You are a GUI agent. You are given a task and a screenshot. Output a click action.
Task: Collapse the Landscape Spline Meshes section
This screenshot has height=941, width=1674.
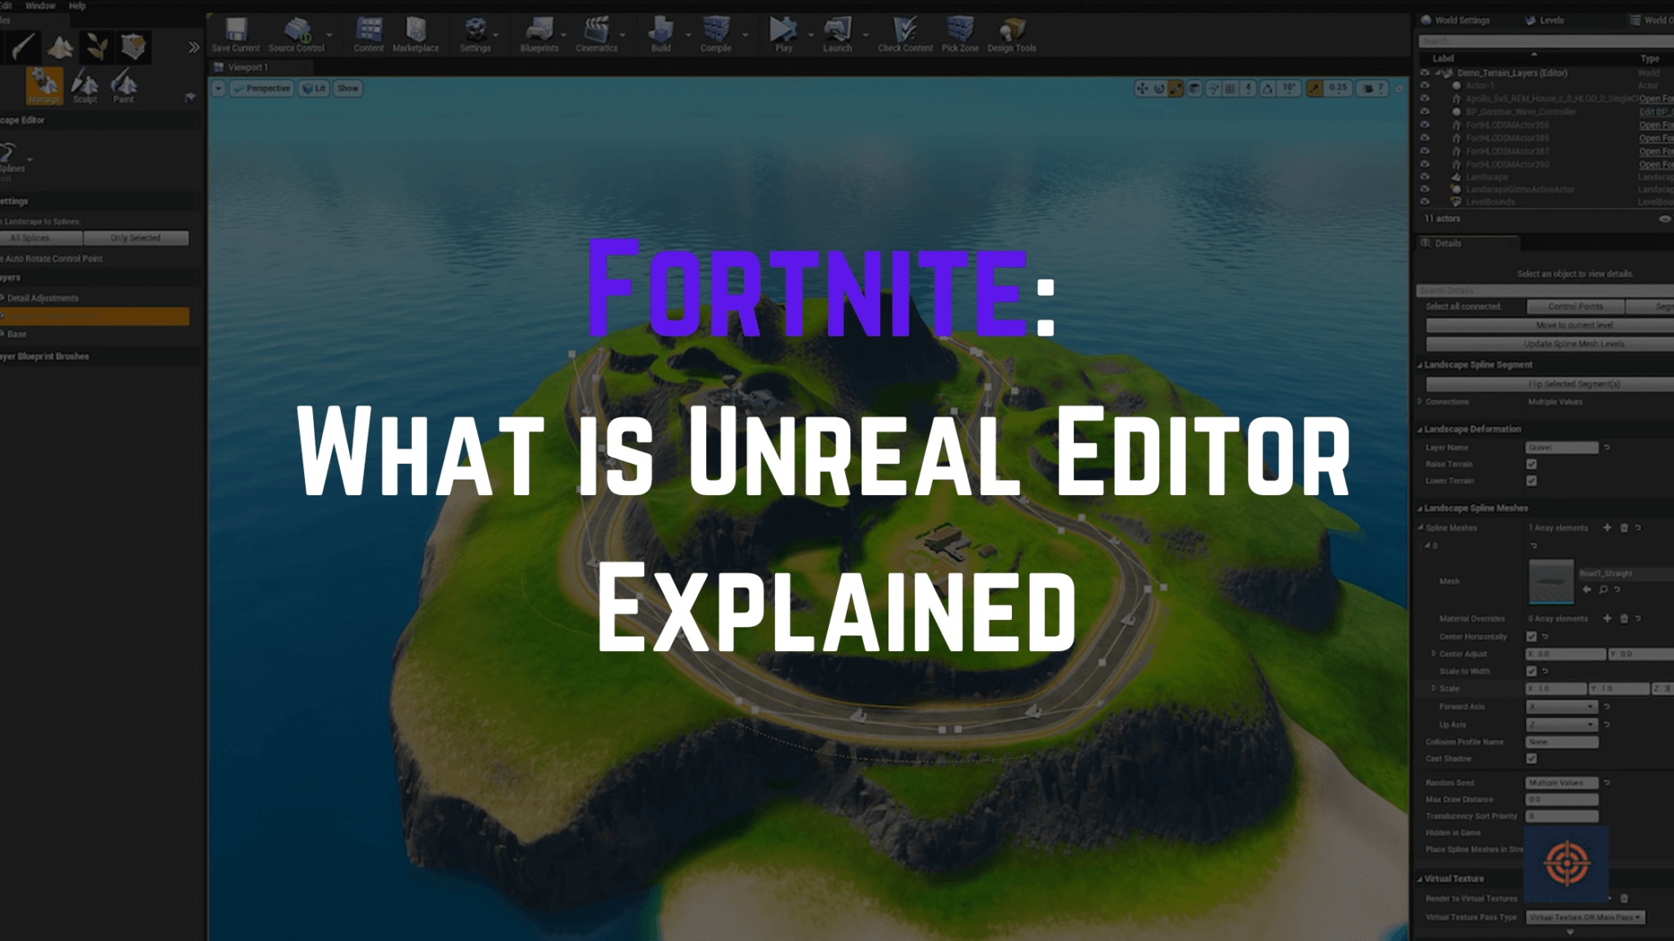coord(1420,509)
